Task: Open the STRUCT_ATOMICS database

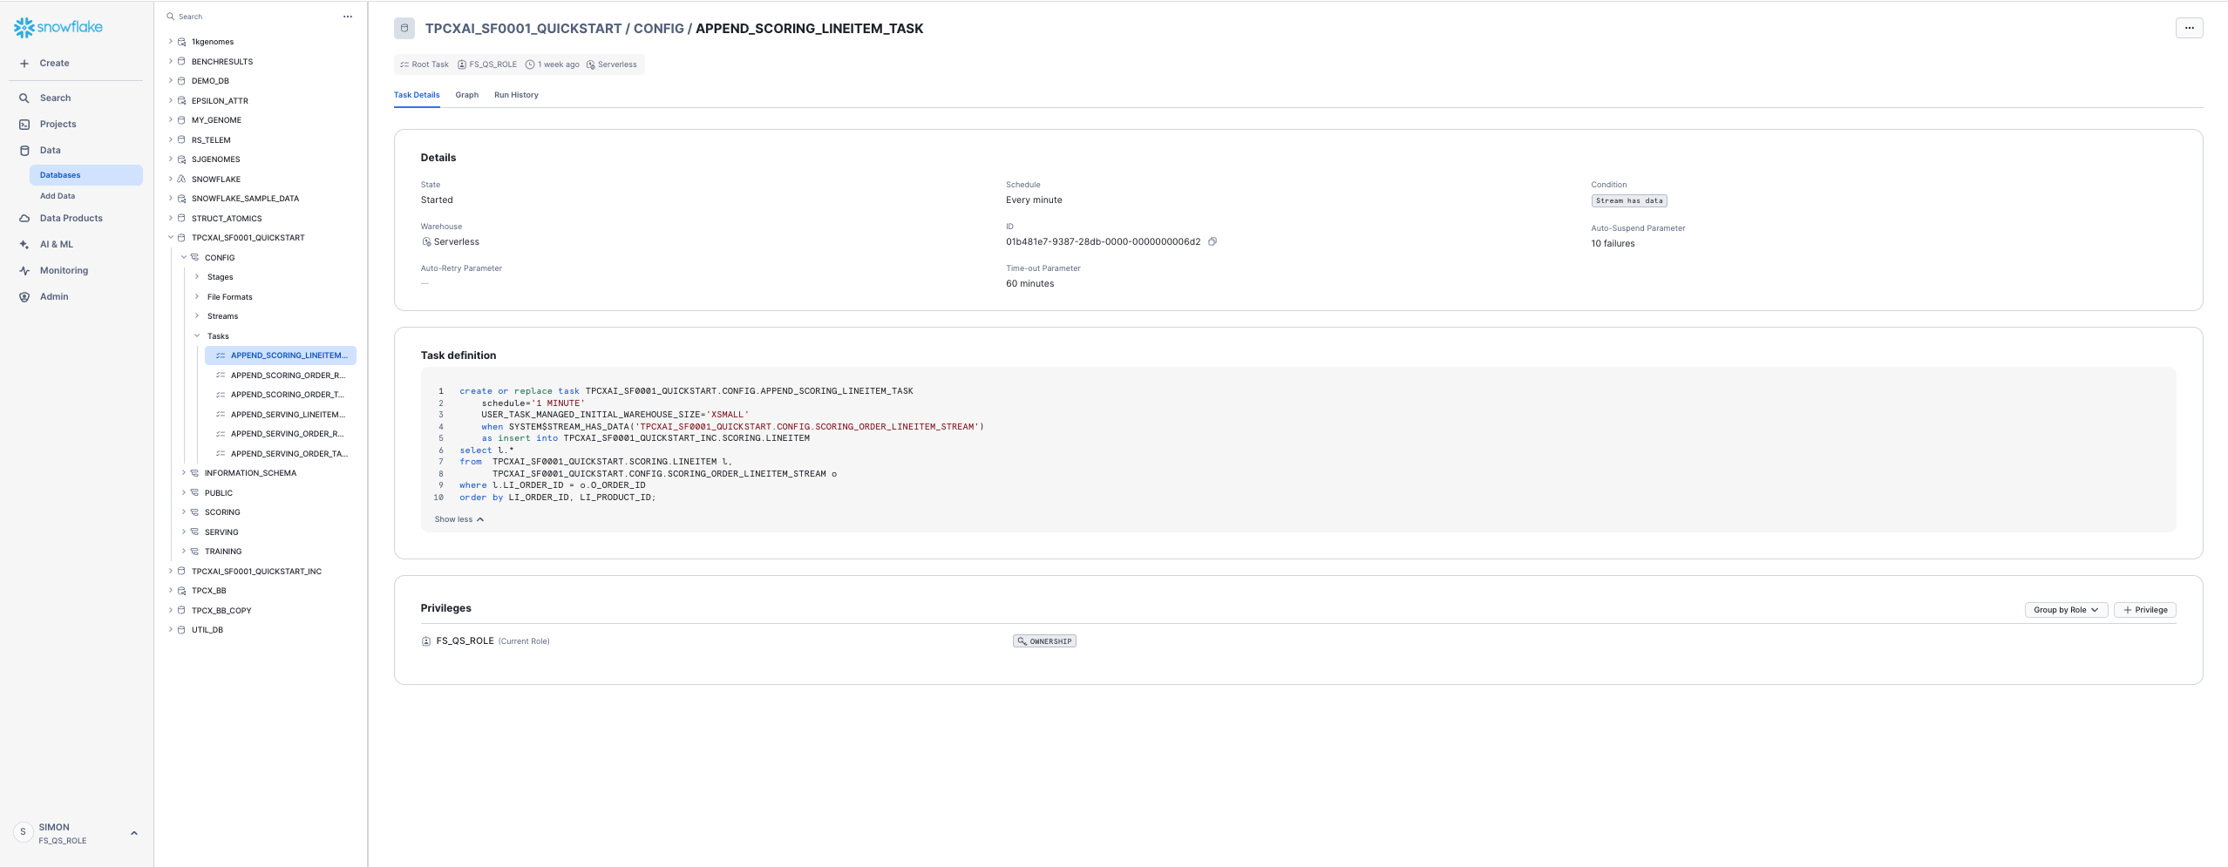Action: (x=227, y=219)
